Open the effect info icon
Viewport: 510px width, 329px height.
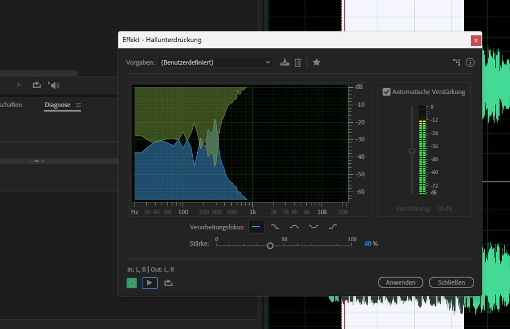470,62
